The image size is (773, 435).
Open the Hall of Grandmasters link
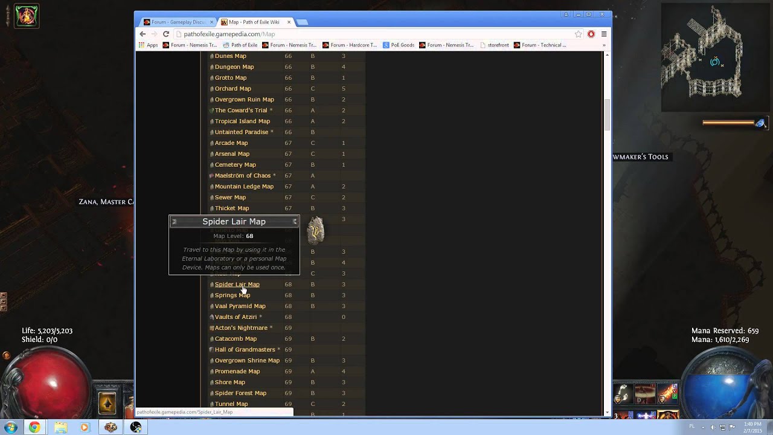245,350
